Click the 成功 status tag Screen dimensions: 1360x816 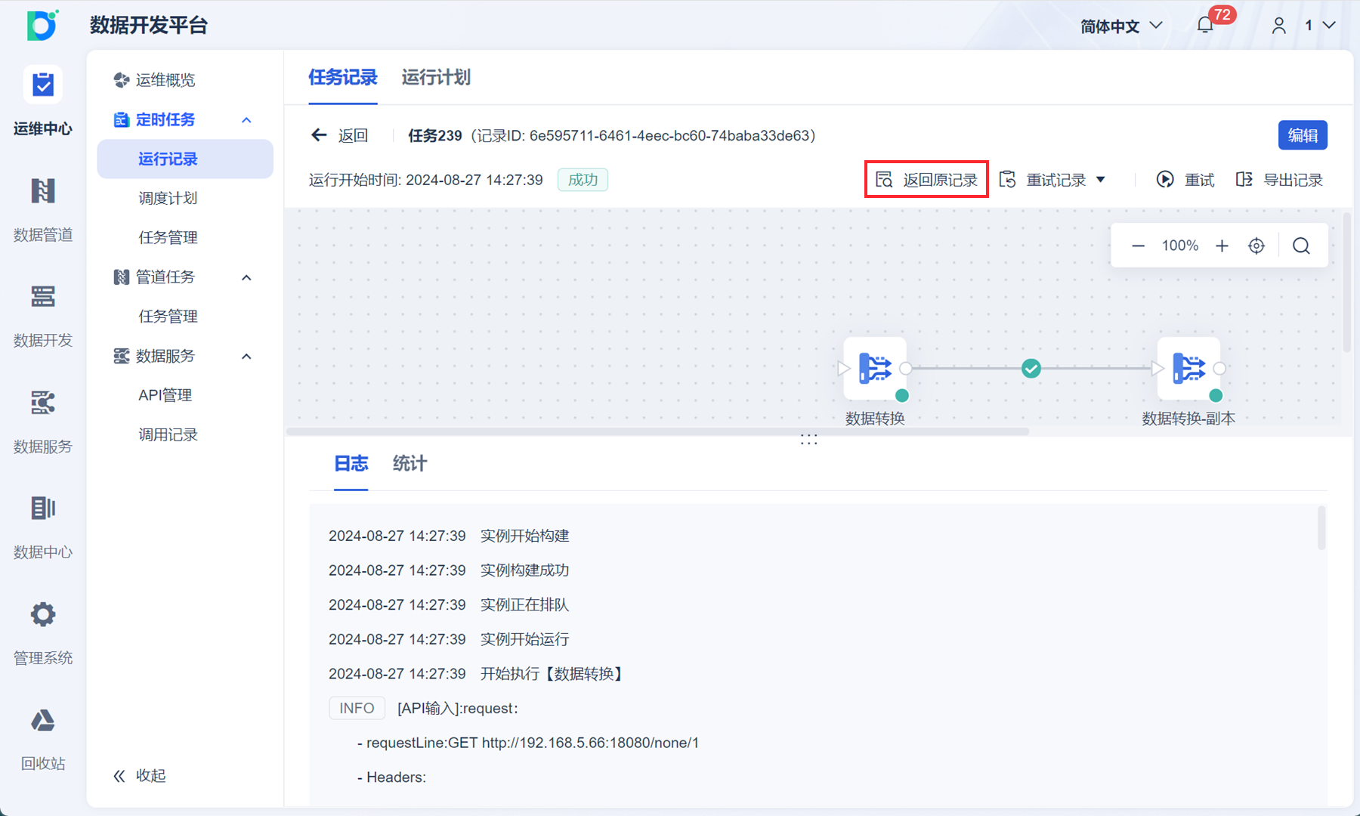(583, 180)
